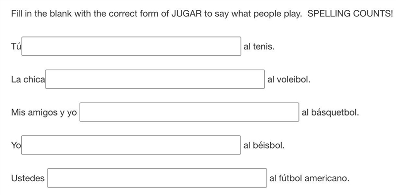Click the Mis amigos y yo text

click(44, 113)
